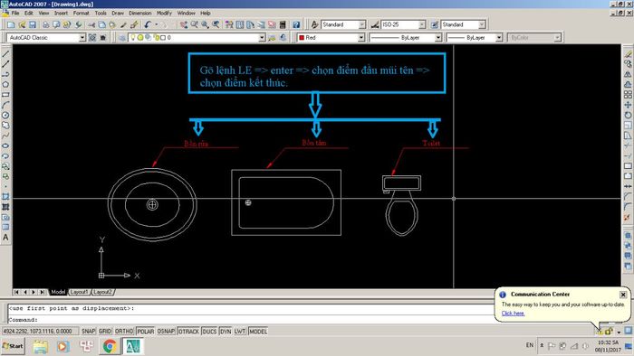Select the Arc draw tool
The height and width of the screenshot is (356, 634).
point(5,105)
